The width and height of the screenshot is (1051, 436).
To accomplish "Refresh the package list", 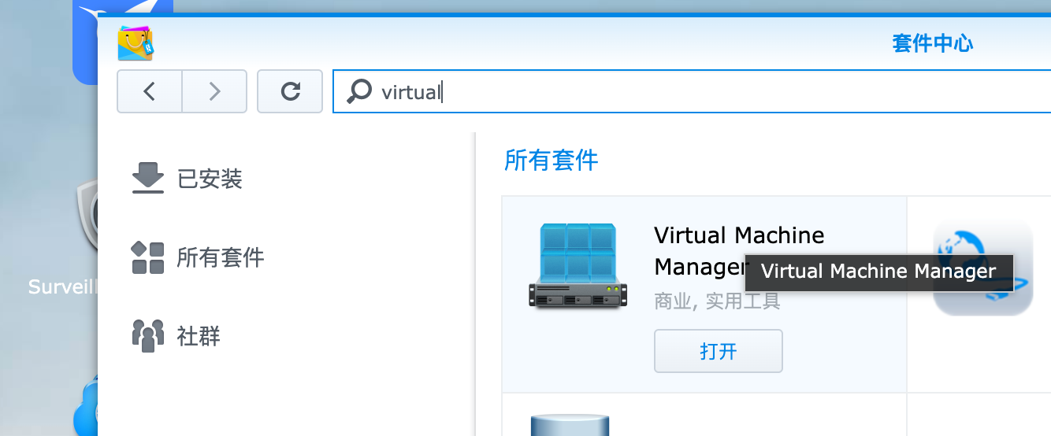I will pyautogui.click(x=290, y=91).
